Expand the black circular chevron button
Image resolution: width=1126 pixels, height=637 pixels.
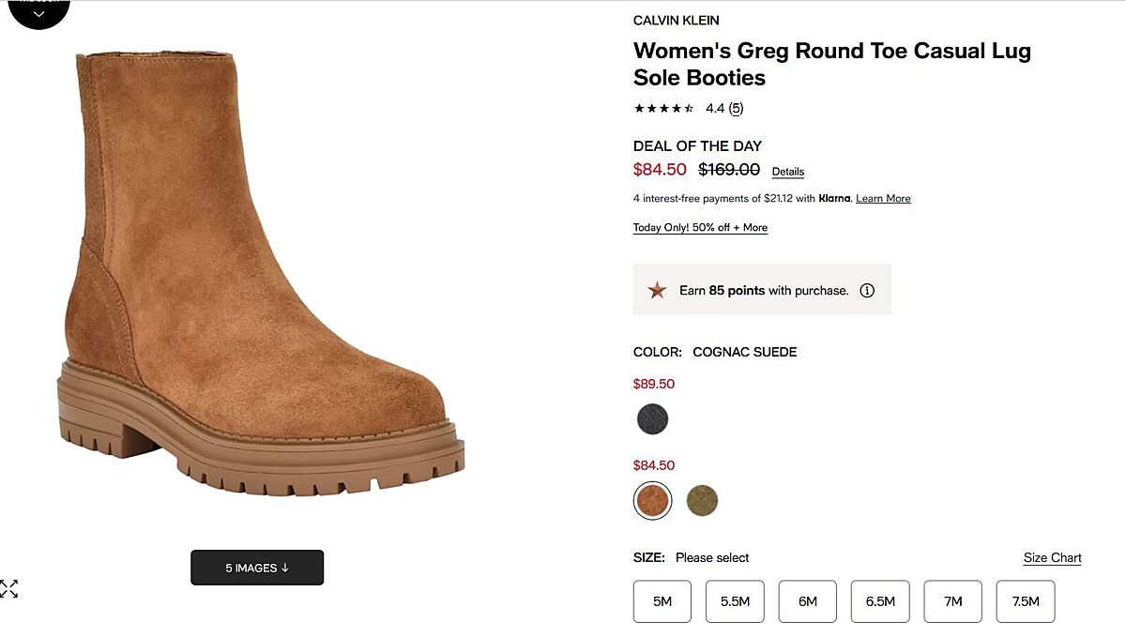click(38, 13)
